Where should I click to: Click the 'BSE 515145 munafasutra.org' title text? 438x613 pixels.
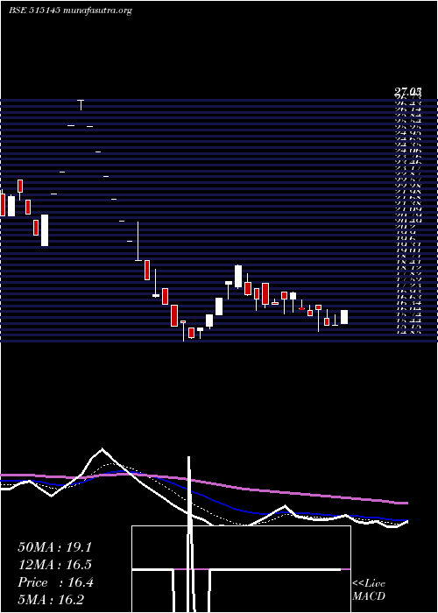(70, 11)
